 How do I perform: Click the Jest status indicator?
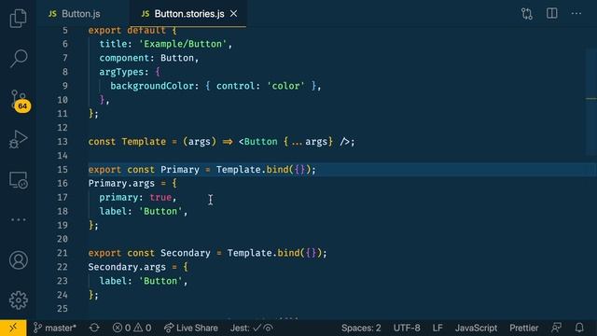(252, 328)
